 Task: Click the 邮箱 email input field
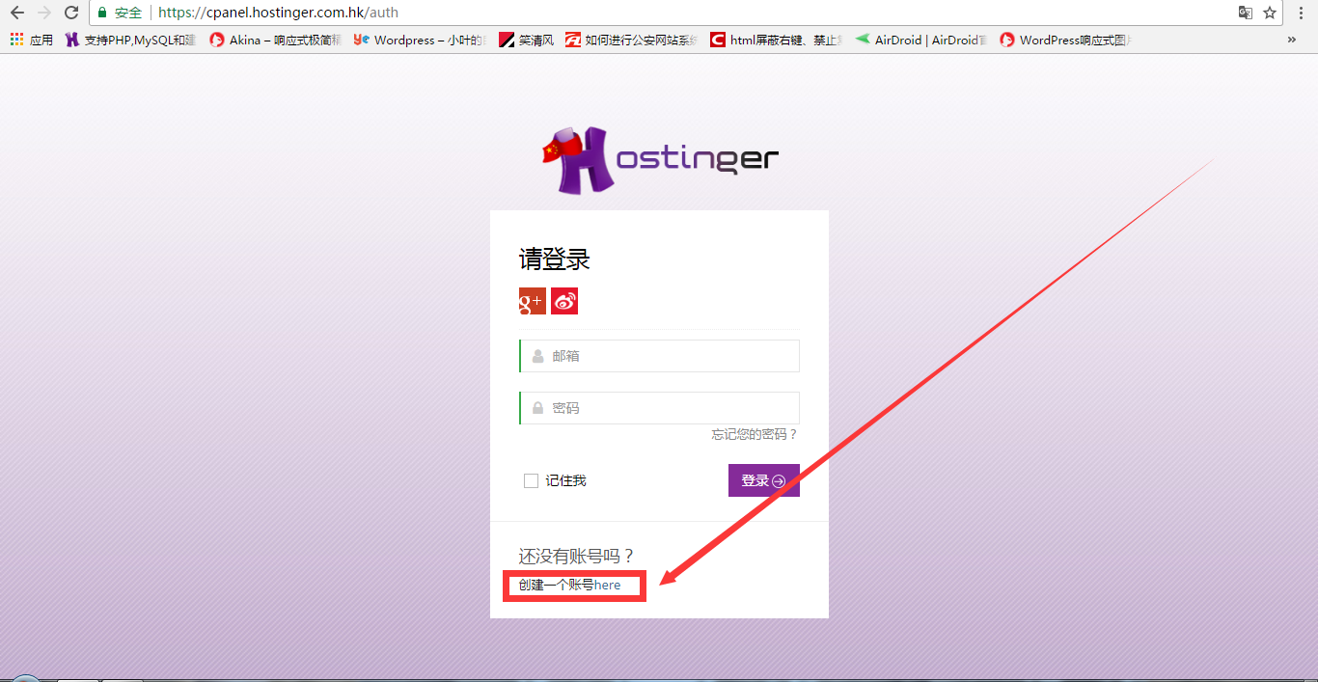tap(659, 355)
